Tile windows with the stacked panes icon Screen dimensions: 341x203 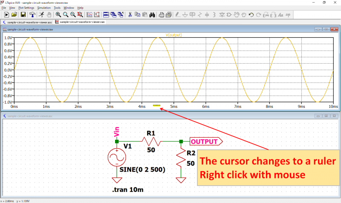tap(106, 15)
